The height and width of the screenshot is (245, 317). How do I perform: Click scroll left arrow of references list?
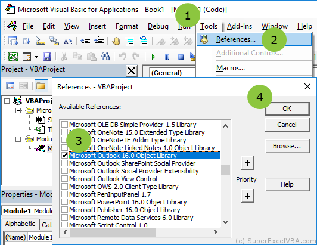[x=65, y=232]
